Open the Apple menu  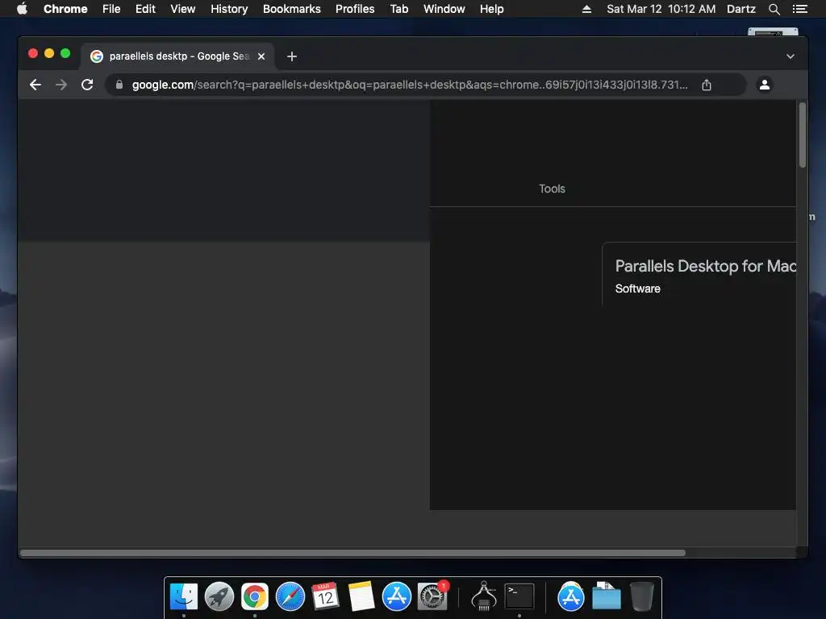[22, 9]
